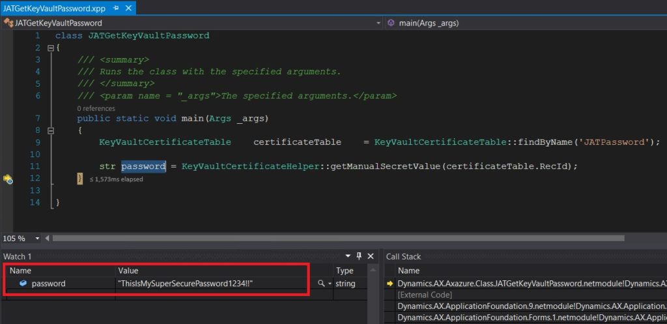This screenshot has width=667, height=324.
Task: Open the 0 references CodeLens link
Action: coord(96,108)
